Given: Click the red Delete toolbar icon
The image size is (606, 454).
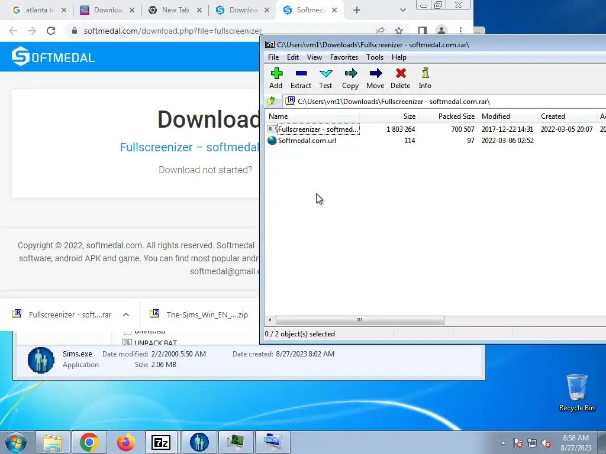Looking at the screenshot, I should (x=401, y=78).
